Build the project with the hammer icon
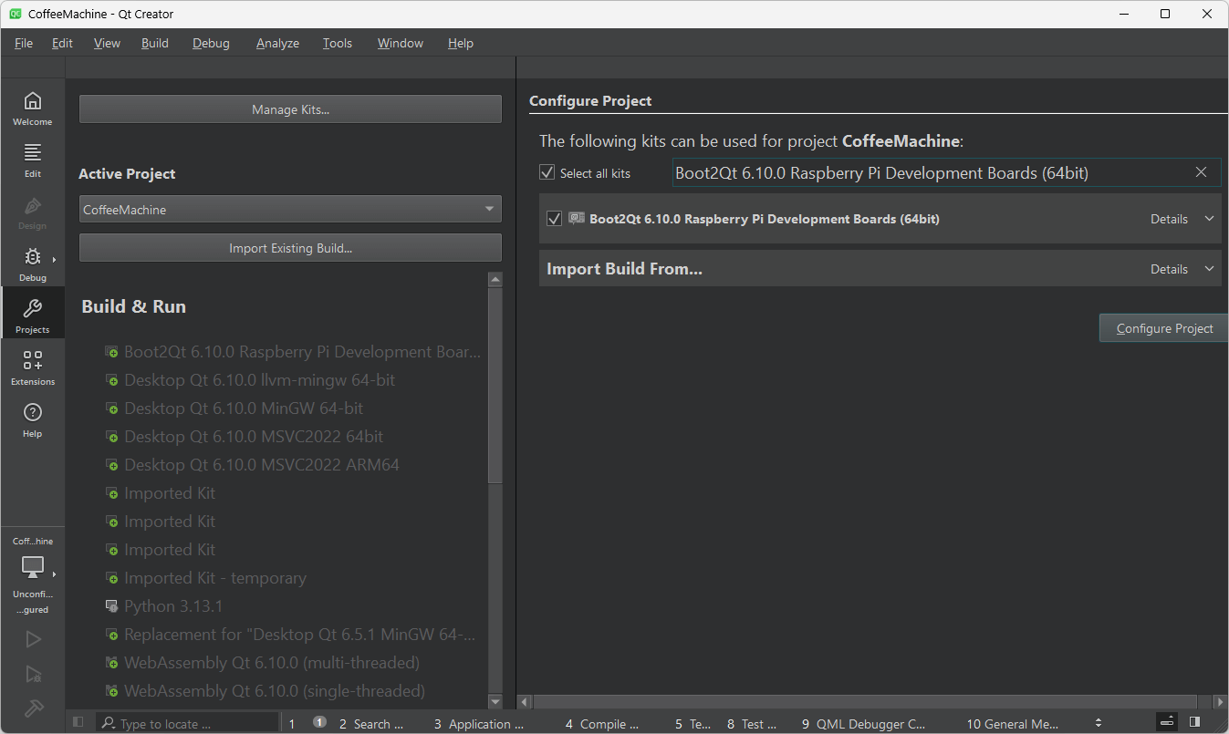This screenshot has width=1229, height=734. (x=33, y=708)
